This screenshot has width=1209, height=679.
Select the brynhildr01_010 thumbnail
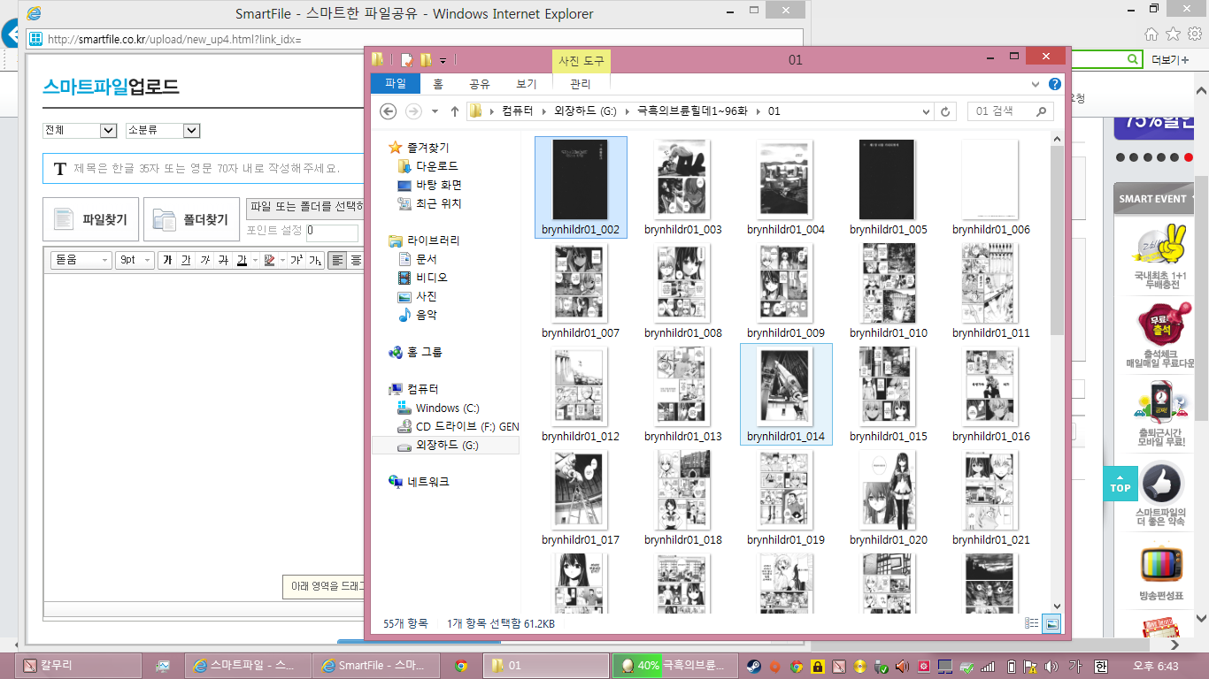(889, 283)
